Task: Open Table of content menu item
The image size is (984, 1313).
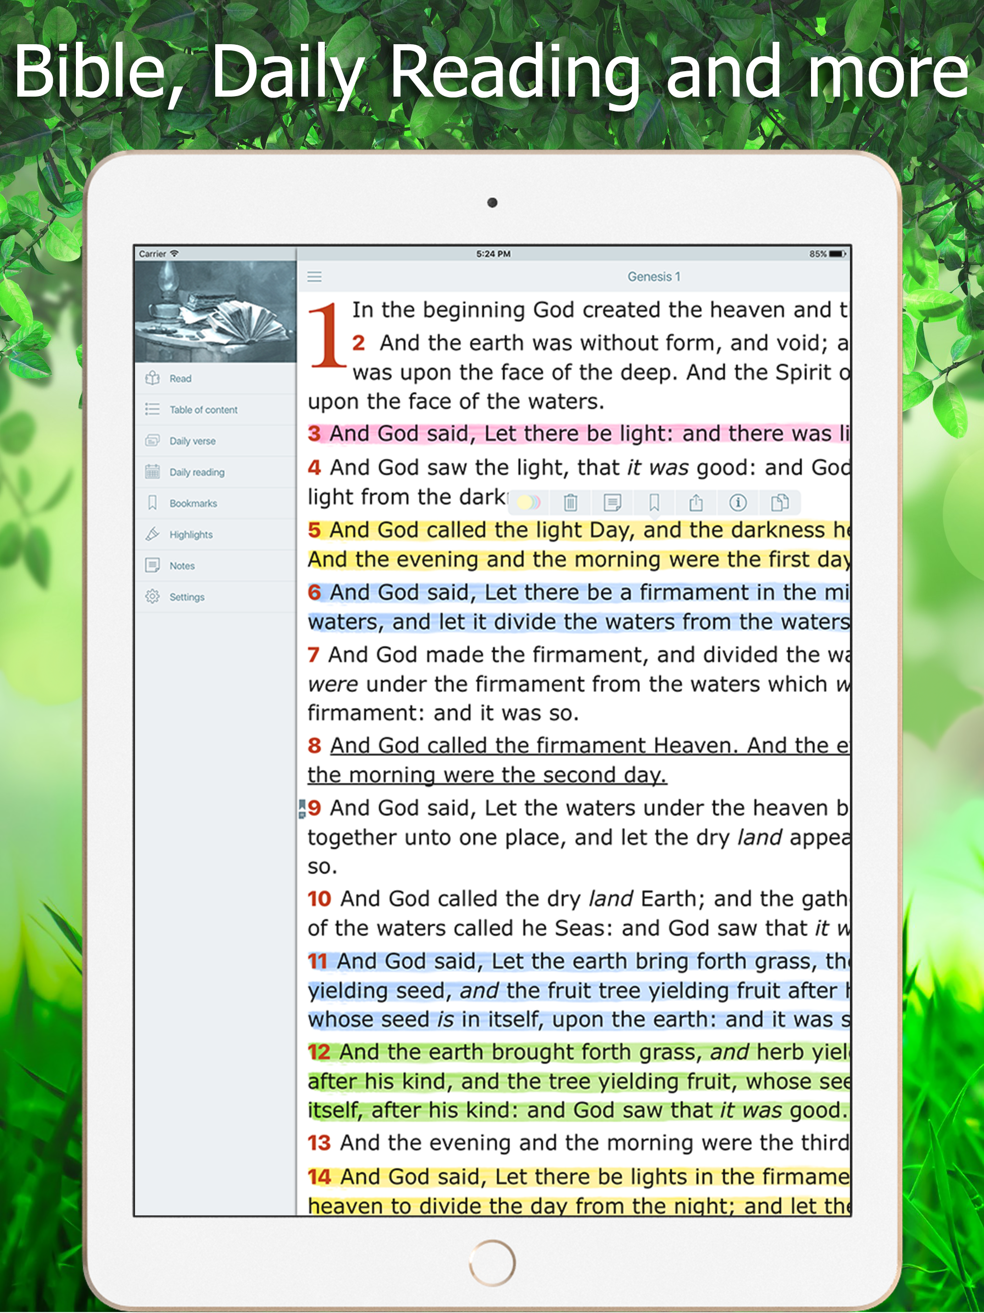Action: coord(203,409)
